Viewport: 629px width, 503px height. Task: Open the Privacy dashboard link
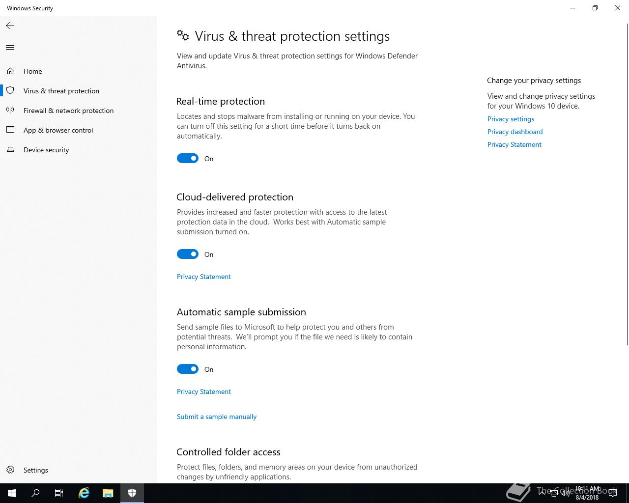(515, 132)
